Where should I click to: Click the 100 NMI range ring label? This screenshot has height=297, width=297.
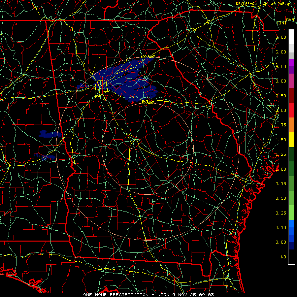(x=148, y=57)
